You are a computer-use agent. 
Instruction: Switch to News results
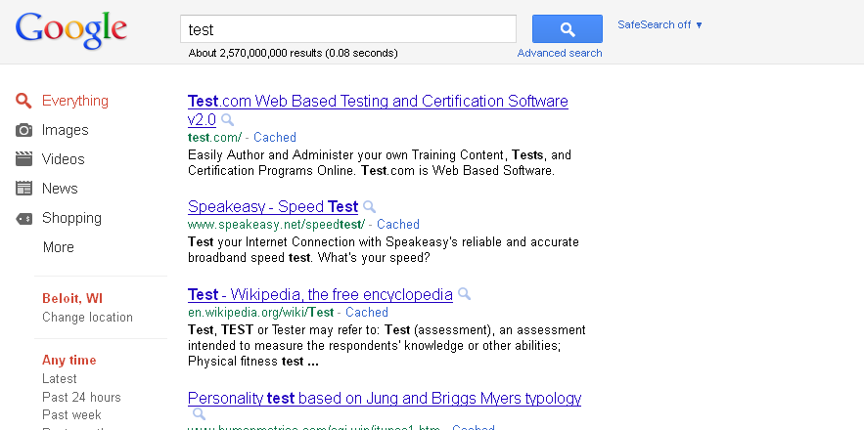pos(60,189)
